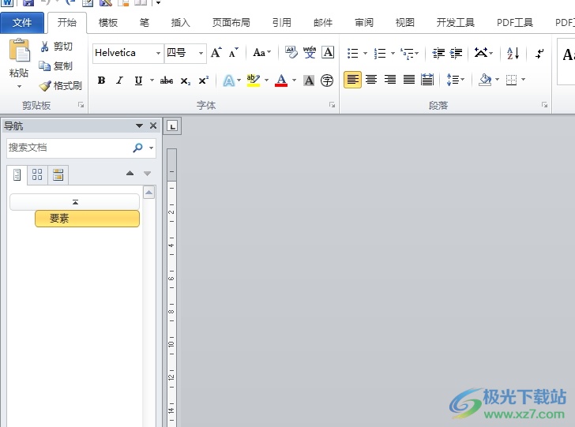This screenshot has height=427, width=575.
Task: Click the Cut scissors icon
Action: pyautogui.click(x=45, y=47)
